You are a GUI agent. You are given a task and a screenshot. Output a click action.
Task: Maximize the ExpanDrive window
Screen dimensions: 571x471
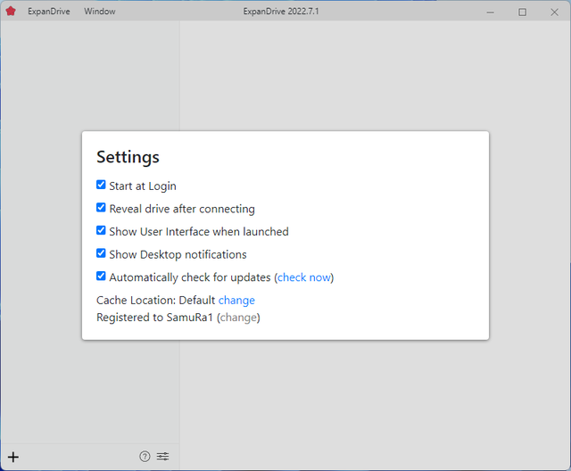(x=522, y=12)
